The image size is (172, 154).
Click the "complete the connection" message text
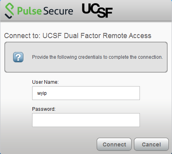coord(136,57)
